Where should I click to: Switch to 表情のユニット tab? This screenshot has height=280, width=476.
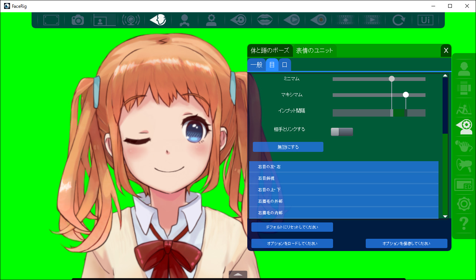tap(314, 51)
